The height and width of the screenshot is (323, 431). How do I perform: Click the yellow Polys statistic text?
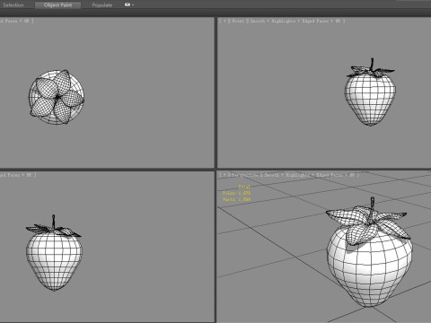pyautogui.click(x=236, y=193)
